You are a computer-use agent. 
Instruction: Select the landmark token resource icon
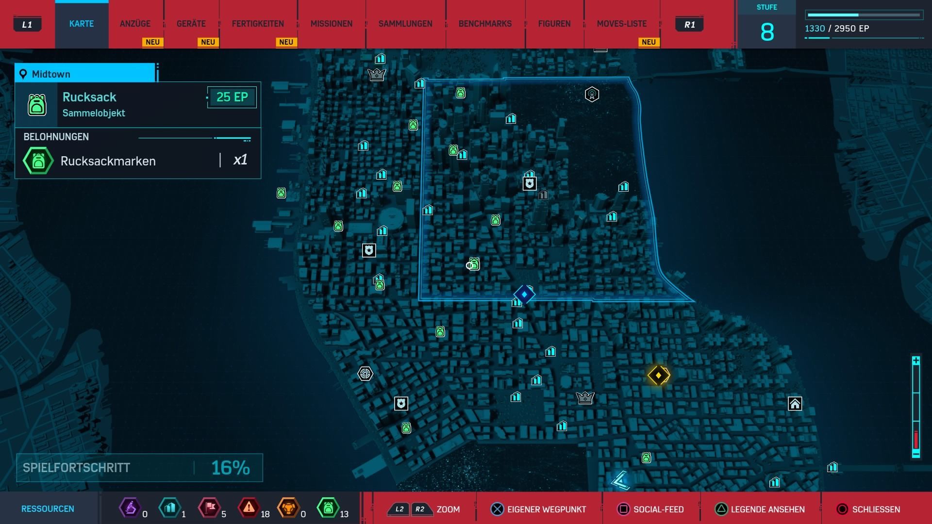click(169, 508)
